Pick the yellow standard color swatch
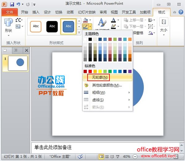Image resolution: width=185 pixels, height=161 pixels. click(x=100, y=71)
